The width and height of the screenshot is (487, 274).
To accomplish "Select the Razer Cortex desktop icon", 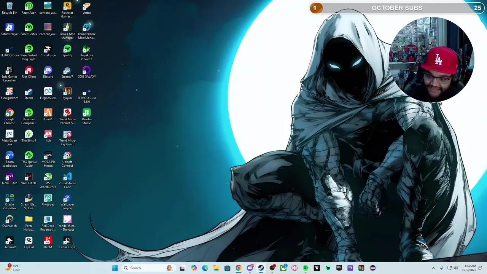I will point(29,29).
